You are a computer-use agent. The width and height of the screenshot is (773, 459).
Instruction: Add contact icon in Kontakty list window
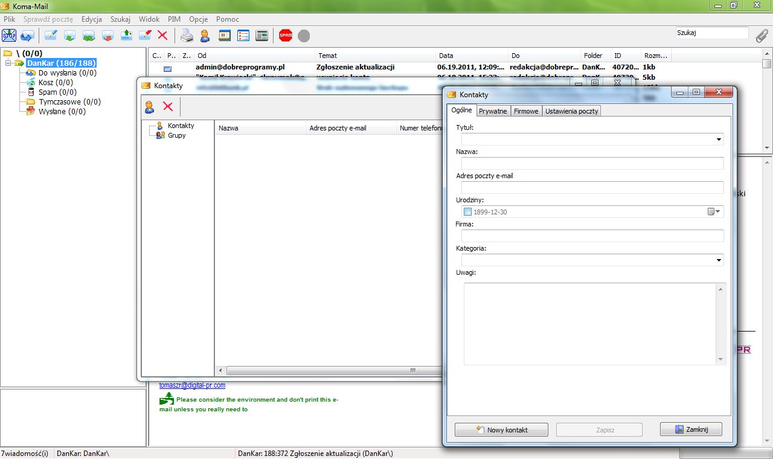(x=149, y=107)
